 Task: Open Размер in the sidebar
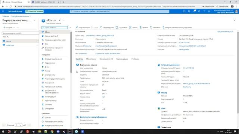tap(47, 71)
